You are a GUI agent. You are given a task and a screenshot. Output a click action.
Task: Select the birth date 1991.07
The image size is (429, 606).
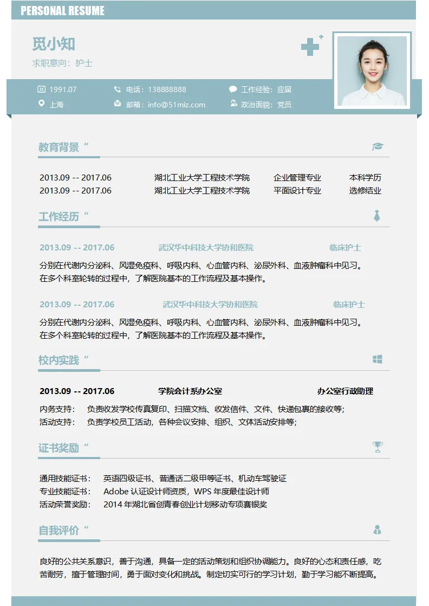(63, 89)
